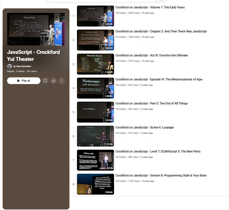Visit YUI Library channel under Act III video
This screenshot has width=229, height=210.
121,61
